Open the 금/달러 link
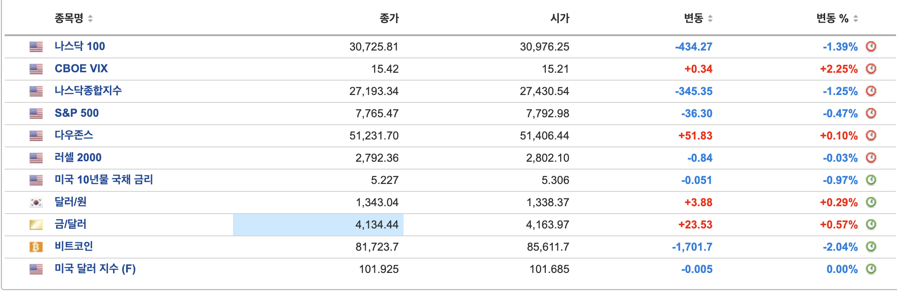Screen dimensions: 897x291 (70, 224)
